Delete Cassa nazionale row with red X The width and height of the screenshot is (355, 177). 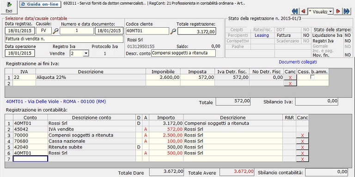(302, 141)
